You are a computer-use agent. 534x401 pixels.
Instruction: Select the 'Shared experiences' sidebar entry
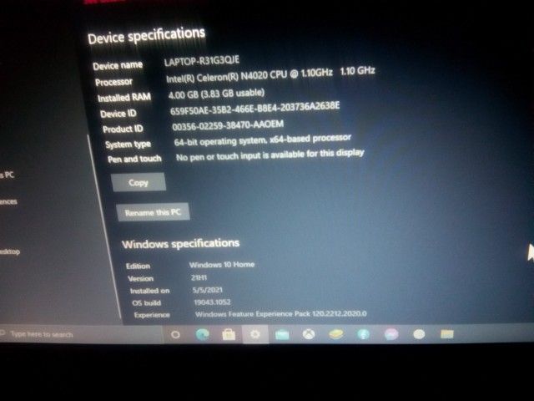pos(8,201)
